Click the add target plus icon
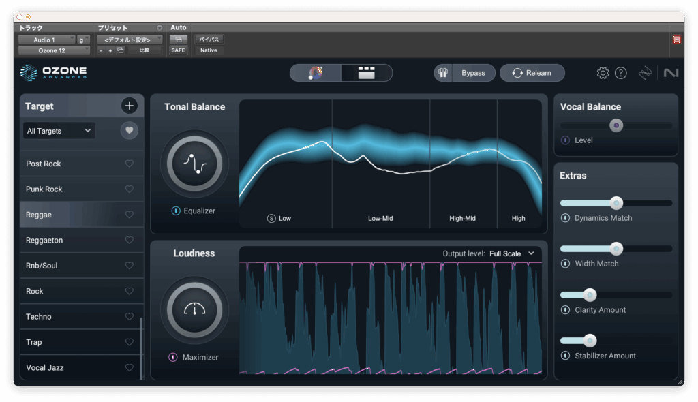The height and width of the screenshot is (402, 698). point(130,106)
